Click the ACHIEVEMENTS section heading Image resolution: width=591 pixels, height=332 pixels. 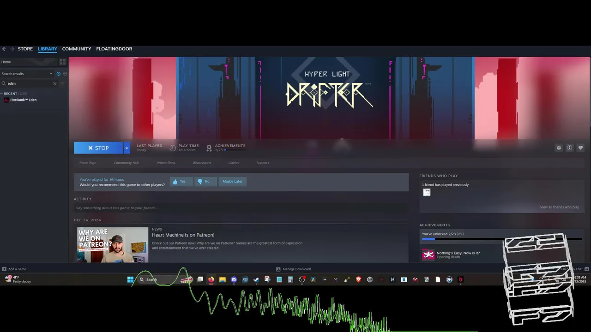click(434, 225)
